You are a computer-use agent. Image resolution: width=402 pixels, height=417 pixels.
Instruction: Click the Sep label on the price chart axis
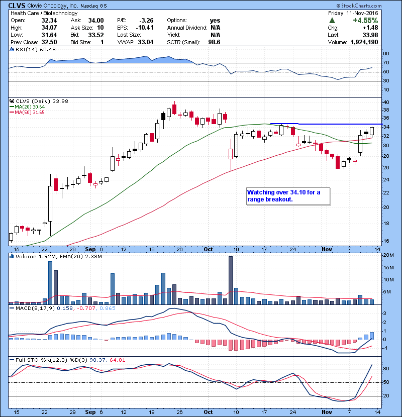(x=90, y=249)
